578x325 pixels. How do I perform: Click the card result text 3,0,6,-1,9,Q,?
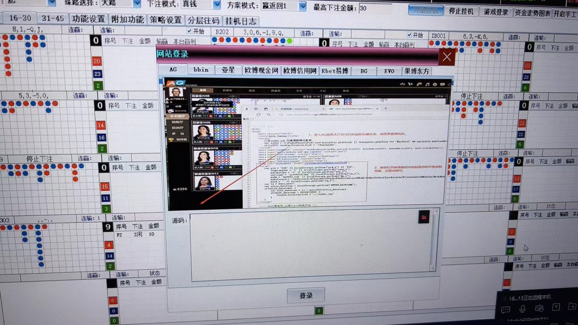pyautogui.click(x=263, y=32)
